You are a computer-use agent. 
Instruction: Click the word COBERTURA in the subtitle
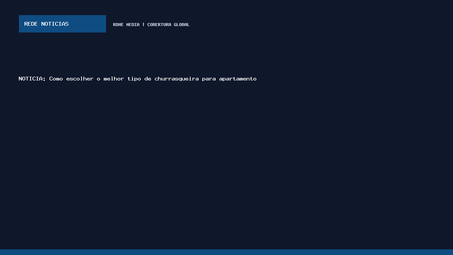click(x=159, y=25)
